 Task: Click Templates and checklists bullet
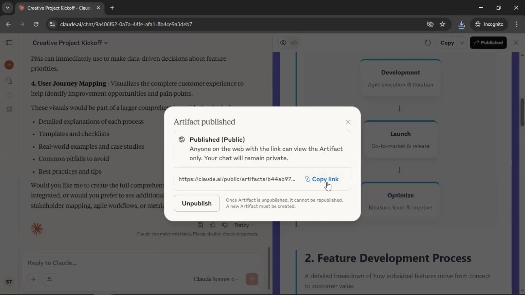point(74,134)
